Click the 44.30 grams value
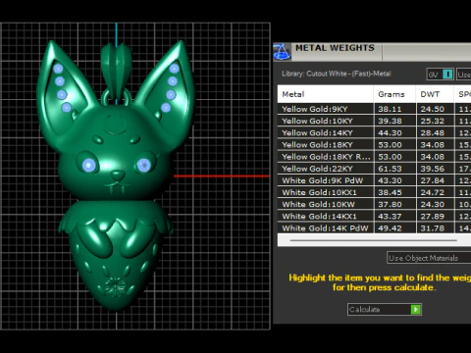471x353 pixels. tap(390, 133)
